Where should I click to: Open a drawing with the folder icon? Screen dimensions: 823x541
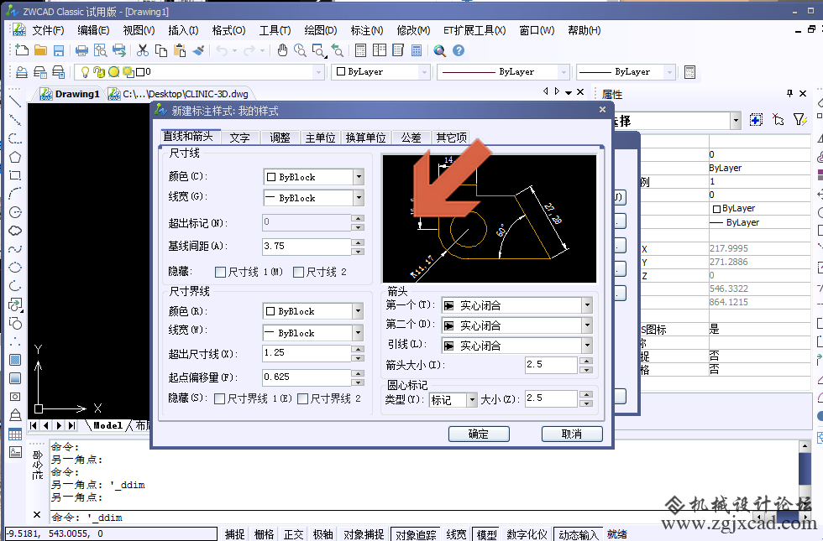pos(40,50)
